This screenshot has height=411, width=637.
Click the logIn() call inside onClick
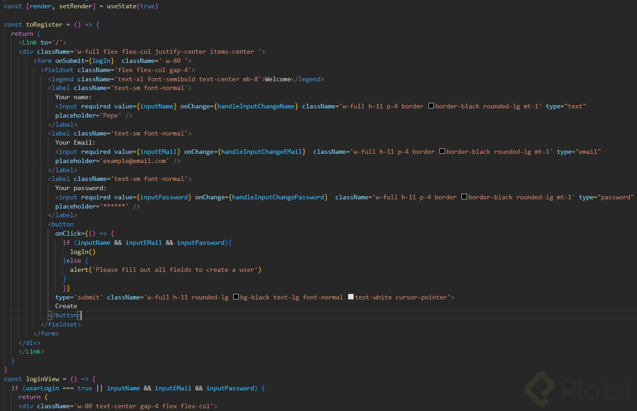[x=83, y=252]
